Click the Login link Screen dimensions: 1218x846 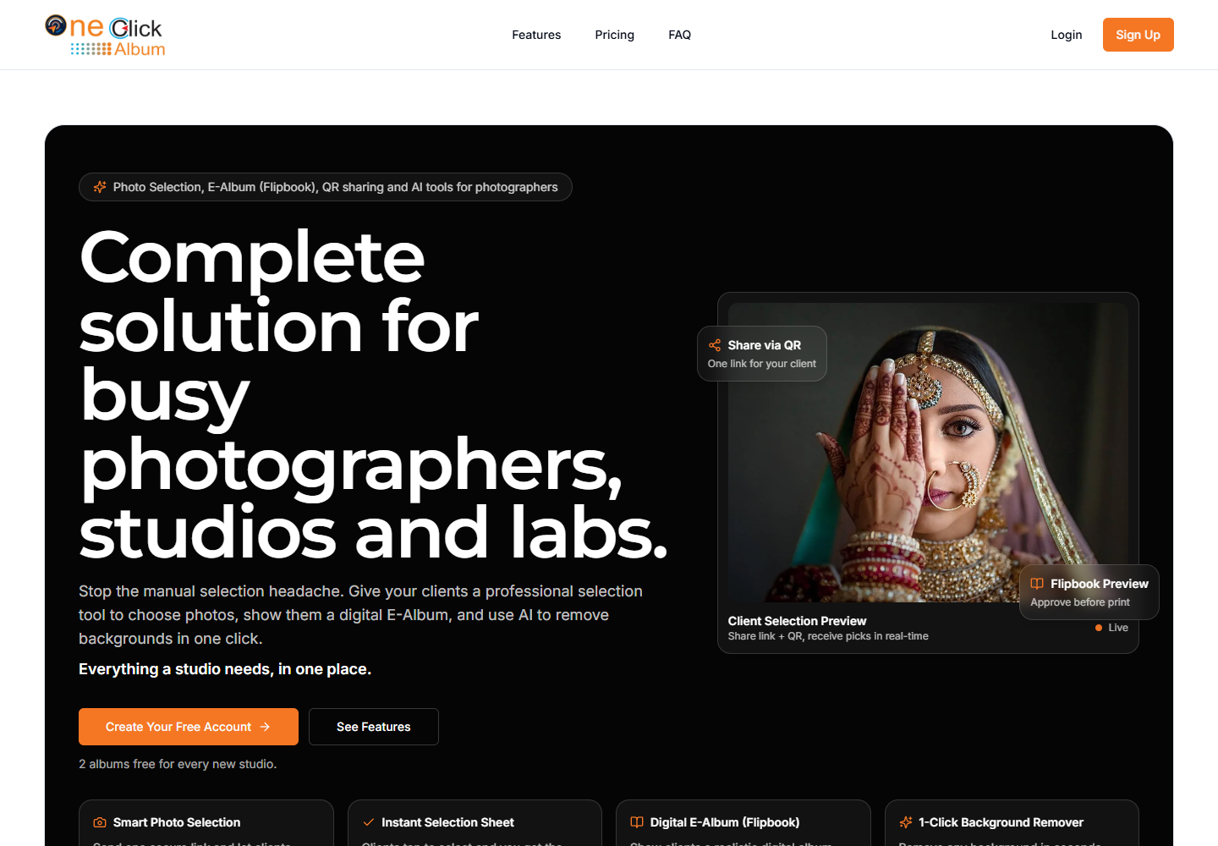[x=1067, y=35]
